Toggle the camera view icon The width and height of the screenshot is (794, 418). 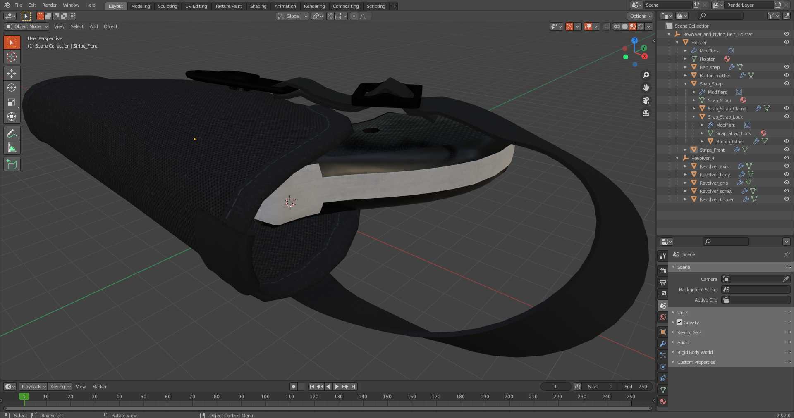(646, 100)
